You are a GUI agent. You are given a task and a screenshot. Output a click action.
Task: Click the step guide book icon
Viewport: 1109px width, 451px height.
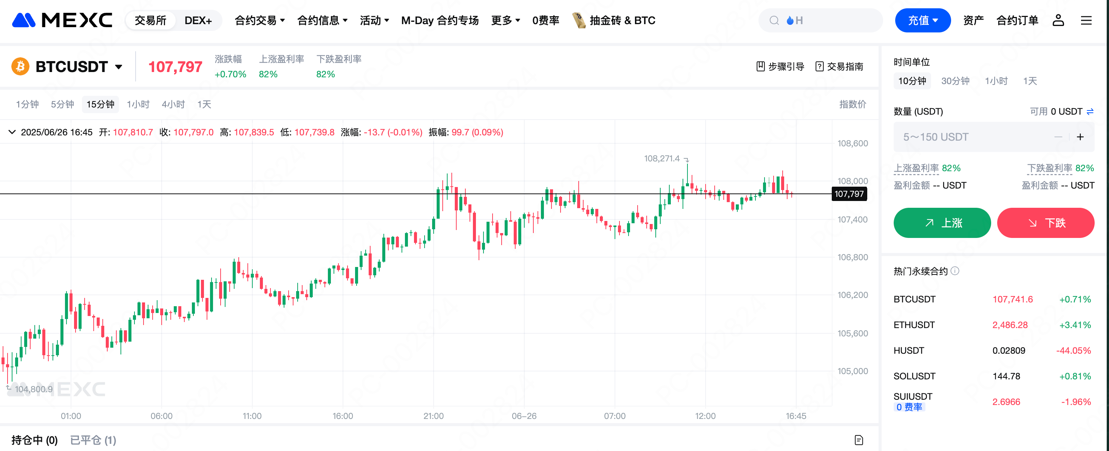coord(761,66)
